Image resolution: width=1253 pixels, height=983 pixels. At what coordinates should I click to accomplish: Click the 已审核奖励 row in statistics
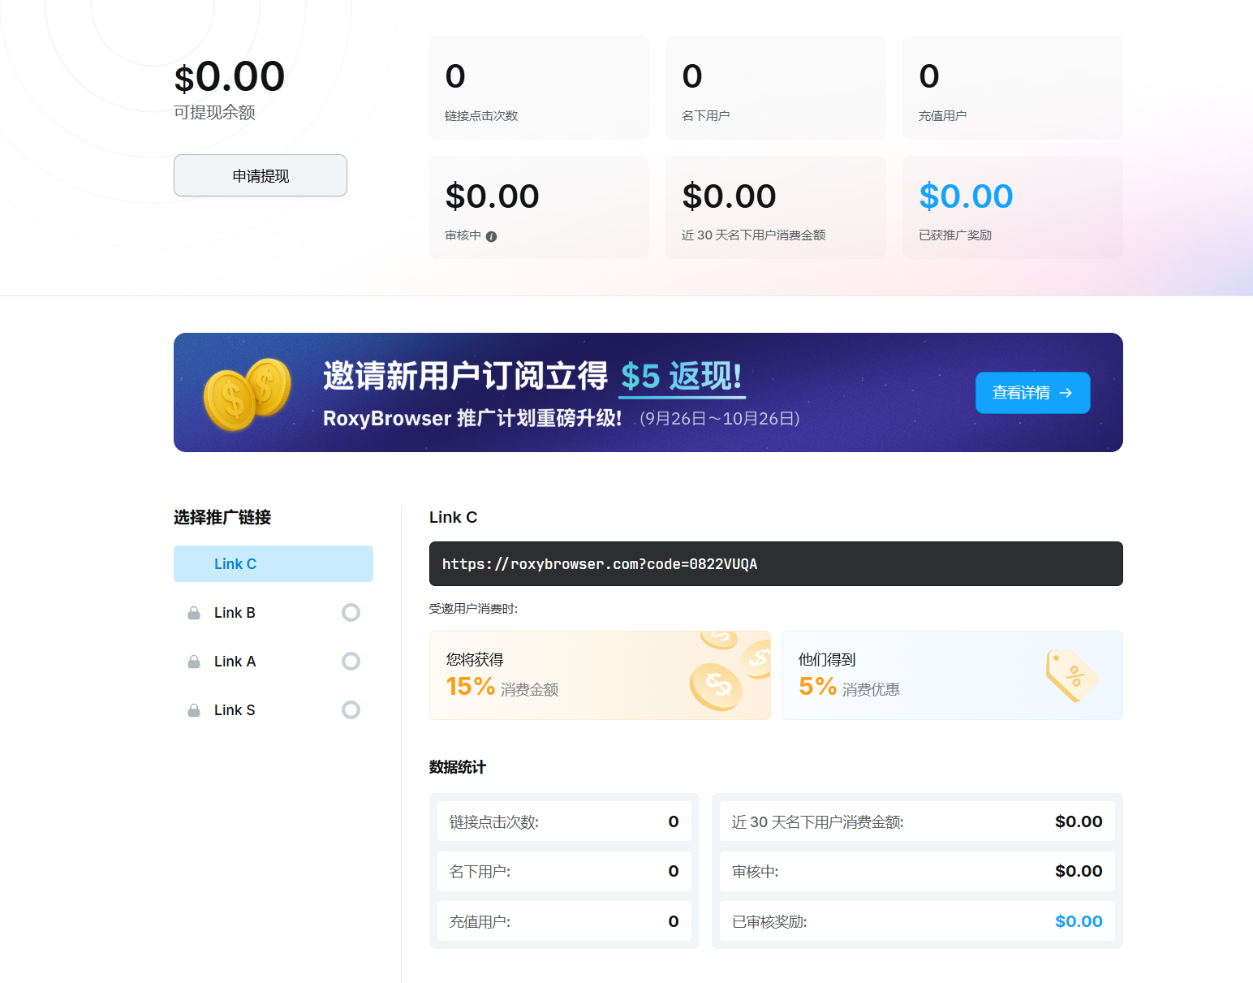pyautogui.click(x=916, y=921)
